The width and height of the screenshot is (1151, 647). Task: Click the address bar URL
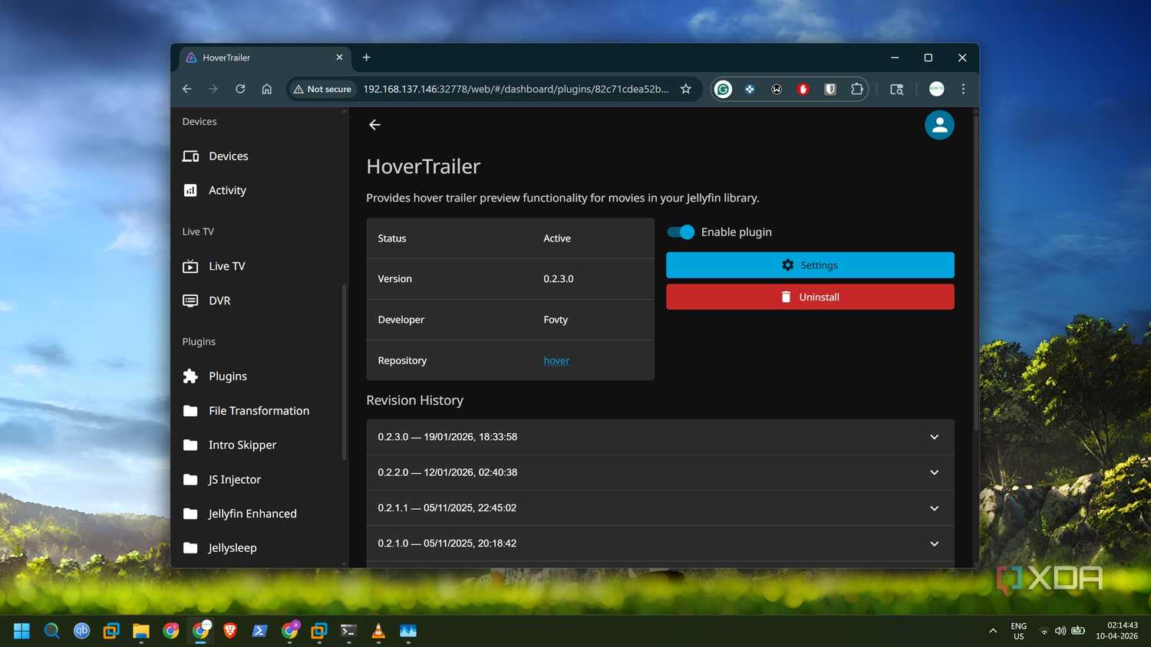pos(516,89)
